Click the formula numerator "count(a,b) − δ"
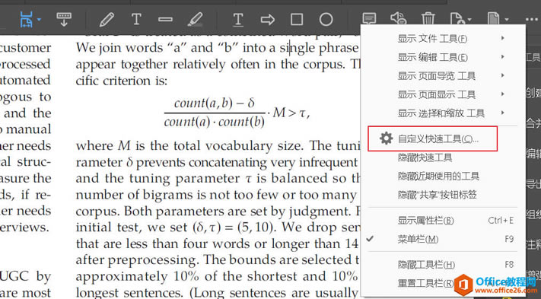 point(215,103)
